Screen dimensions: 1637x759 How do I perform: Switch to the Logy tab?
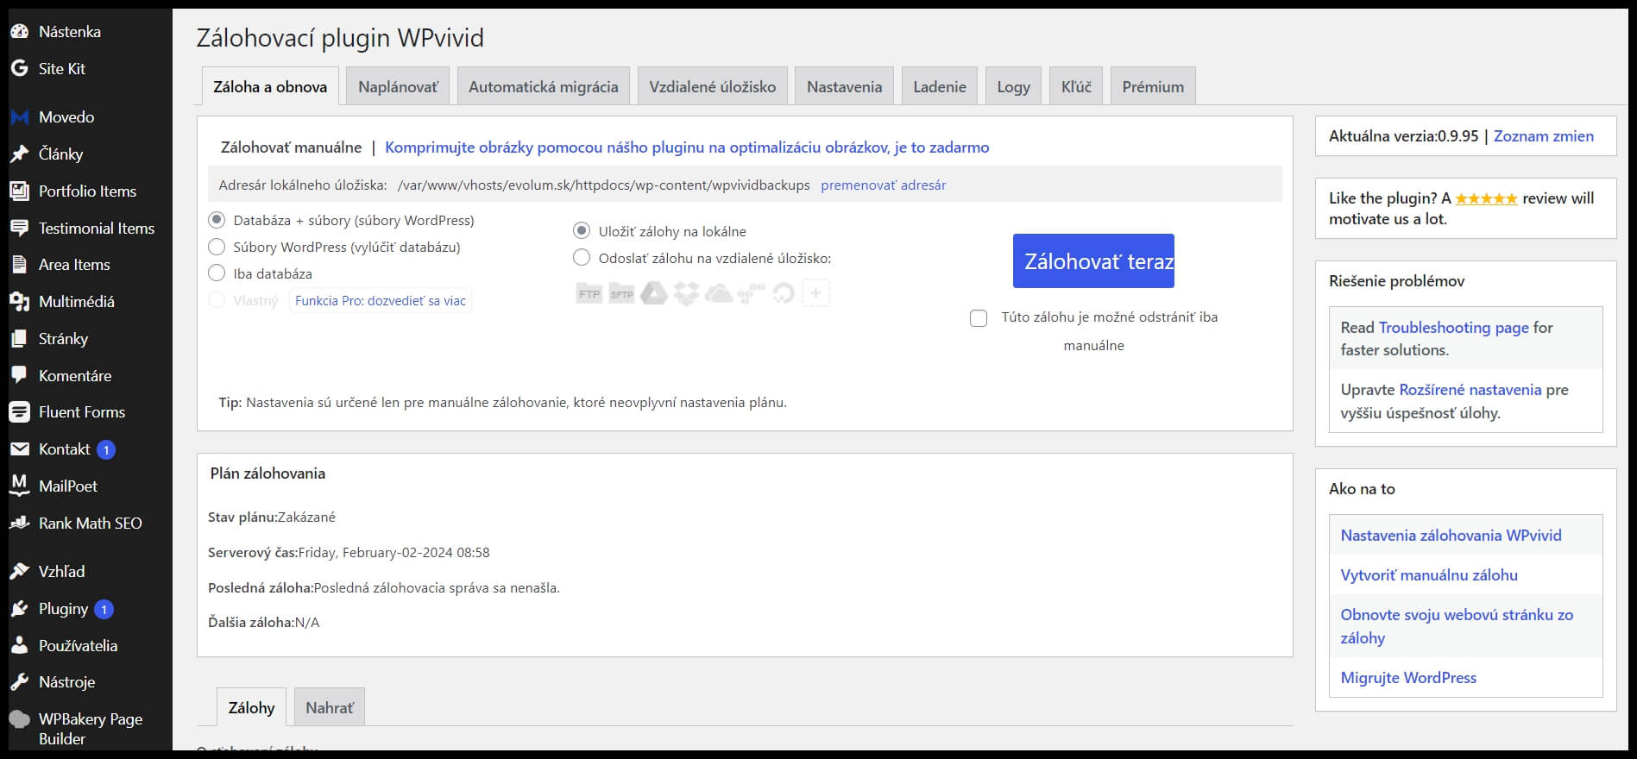click(x=1013, y=86)
